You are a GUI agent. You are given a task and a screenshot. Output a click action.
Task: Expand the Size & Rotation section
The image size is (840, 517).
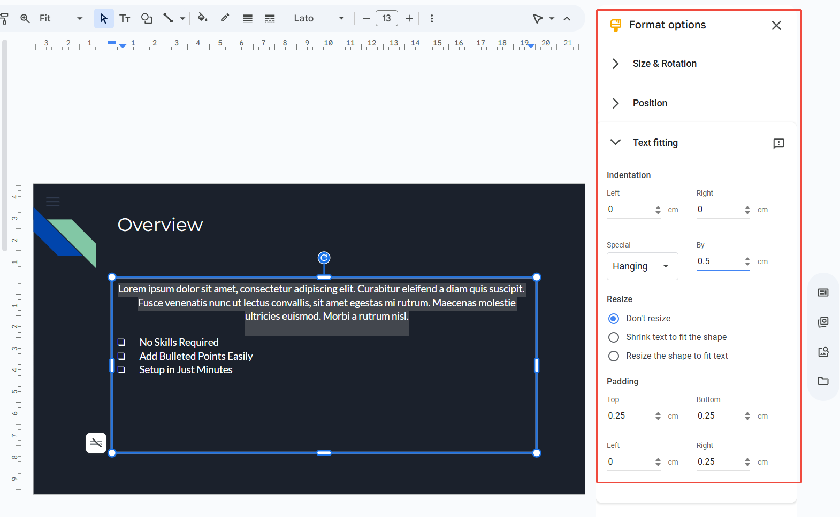tap(664, 64)
